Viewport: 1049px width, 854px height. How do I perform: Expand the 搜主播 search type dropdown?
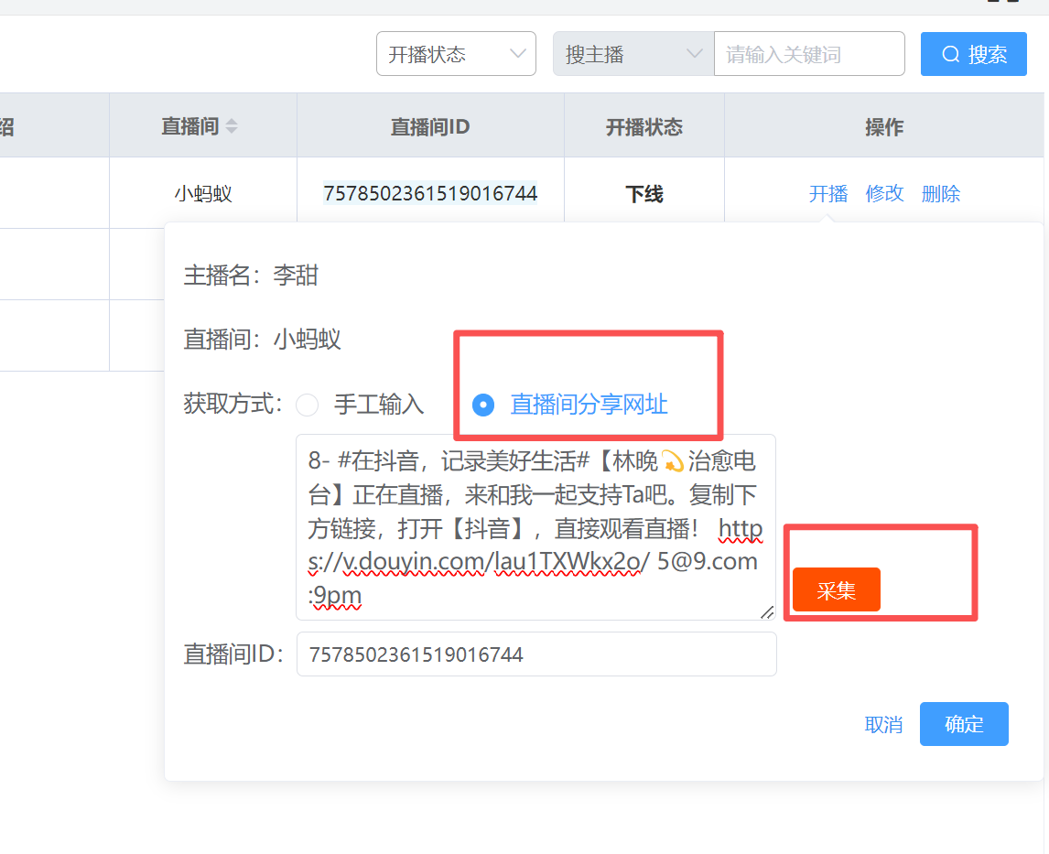(633, 55)
